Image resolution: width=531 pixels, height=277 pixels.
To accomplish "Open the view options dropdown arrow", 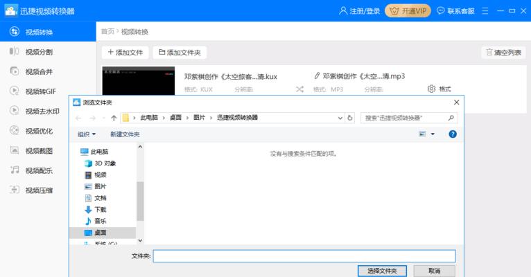I will click(x=433, y=134).
